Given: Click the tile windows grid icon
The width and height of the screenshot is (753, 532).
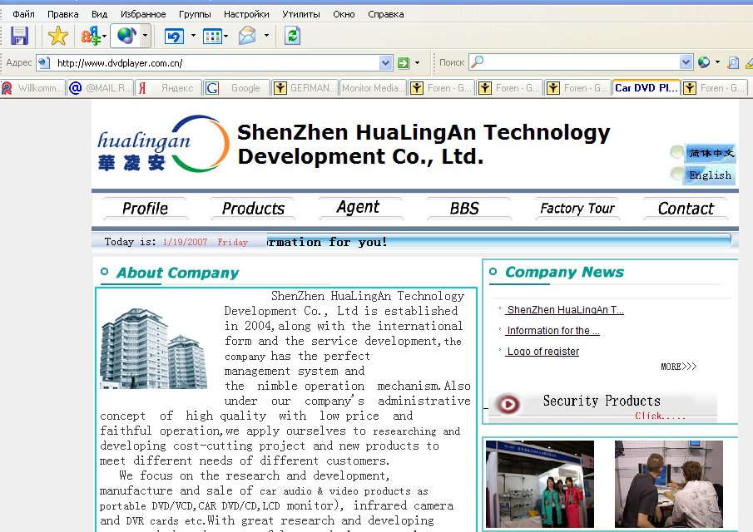Looking at the screenshot, I should coord(212,36).
